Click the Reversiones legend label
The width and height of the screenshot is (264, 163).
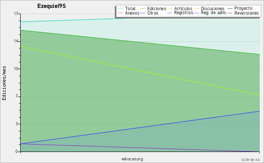[246, 13]
